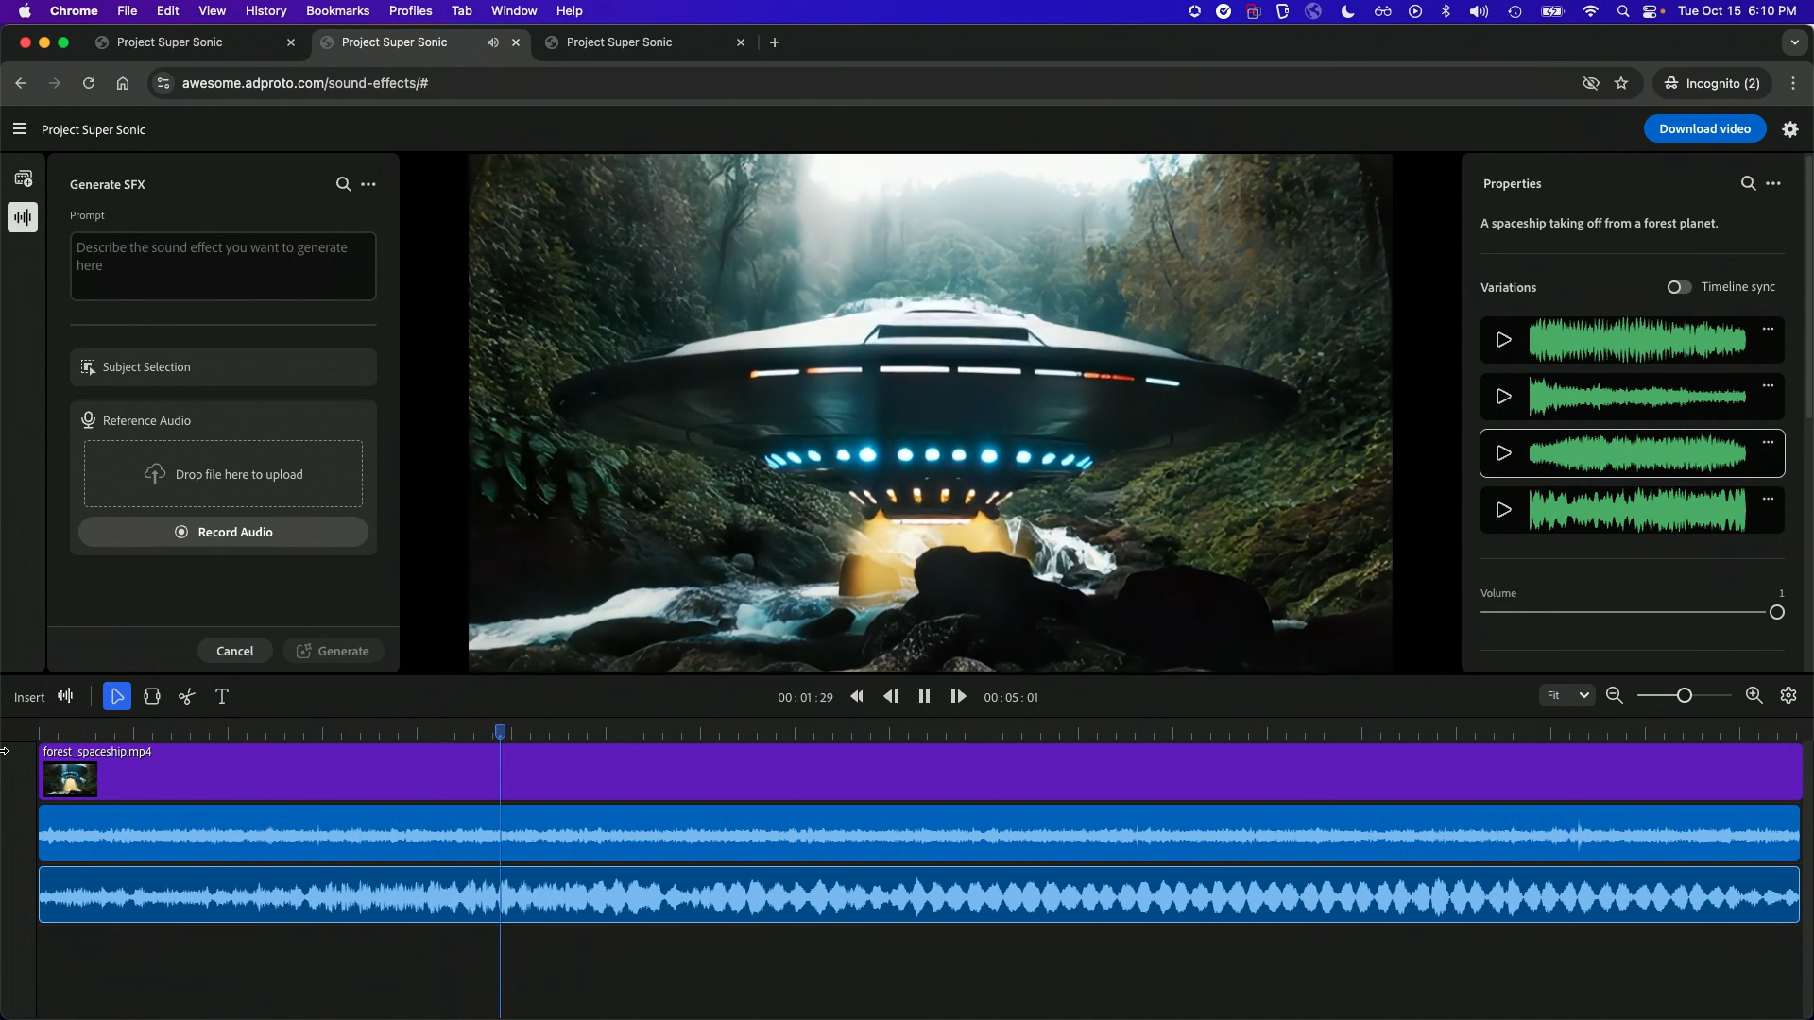The width and height of the screenshot is (1814, 1020).
Task: Open Wi-Fi status in menu bar
Action: click(x=1590, y=11)
